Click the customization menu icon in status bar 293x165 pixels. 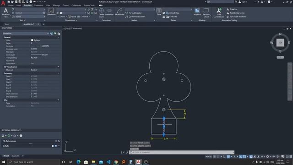[291, 157]
